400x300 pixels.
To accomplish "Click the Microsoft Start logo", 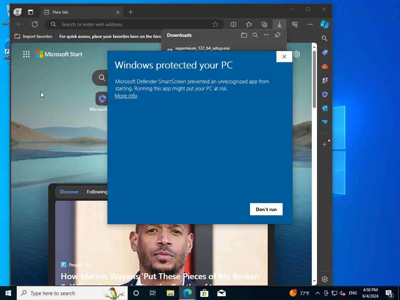I will tap(59, 54).
